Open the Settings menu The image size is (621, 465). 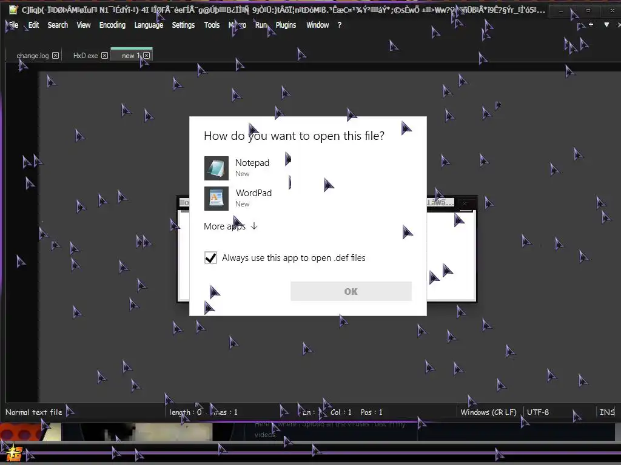coord(183,25)
